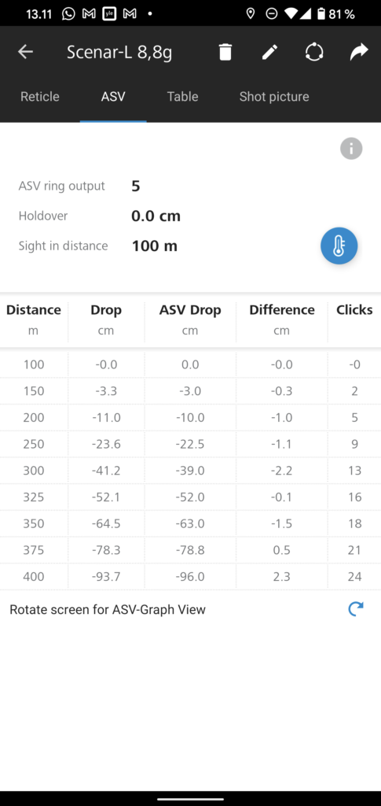381x806 pixels.
Task: Tap the ASV ring output value 5
Action: [135, 186]
